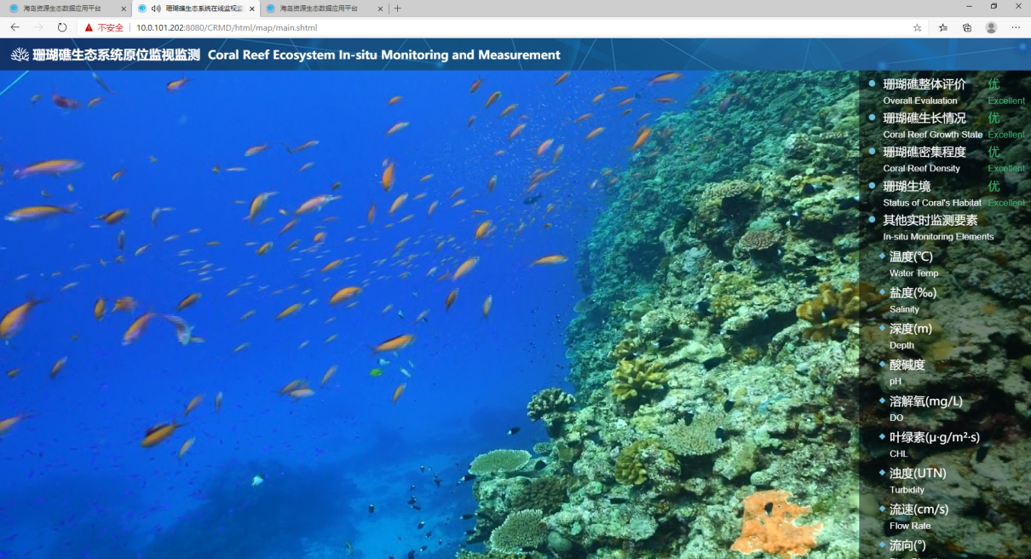Click the browser back arrow
Screen dimensions: 1031x559
pyautogui.click(x=14, y=27)
